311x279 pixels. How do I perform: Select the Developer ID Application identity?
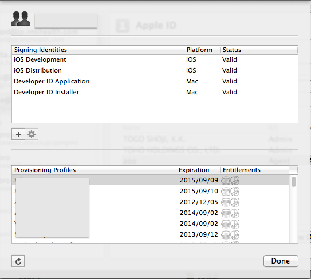(155, 81)
